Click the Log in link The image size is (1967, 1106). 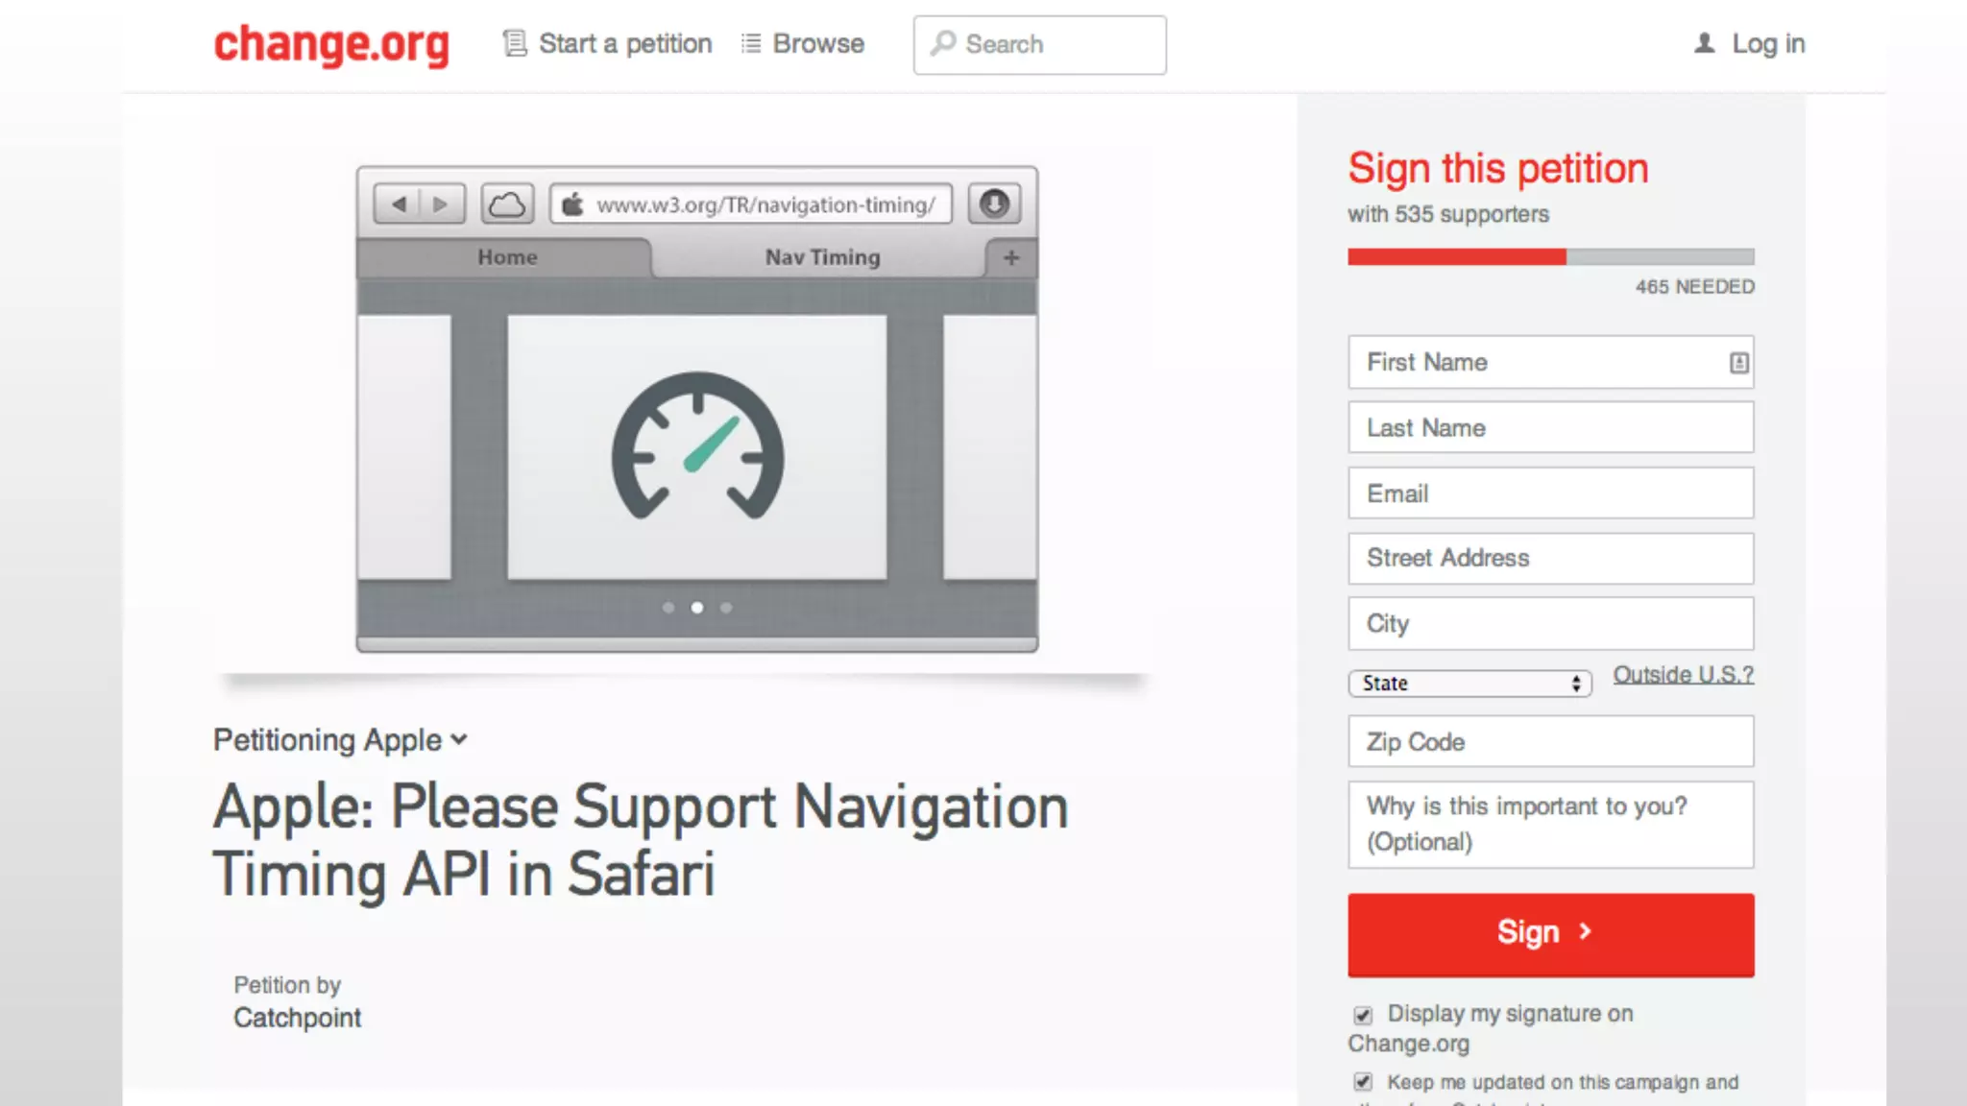tap(1768, 43)
